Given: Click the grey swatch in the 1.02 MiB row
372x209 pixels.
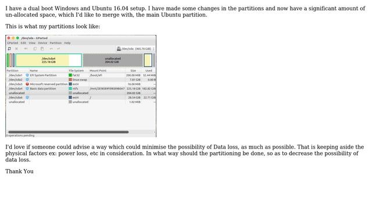Looking at the screenshot, I should pos(70,102).
